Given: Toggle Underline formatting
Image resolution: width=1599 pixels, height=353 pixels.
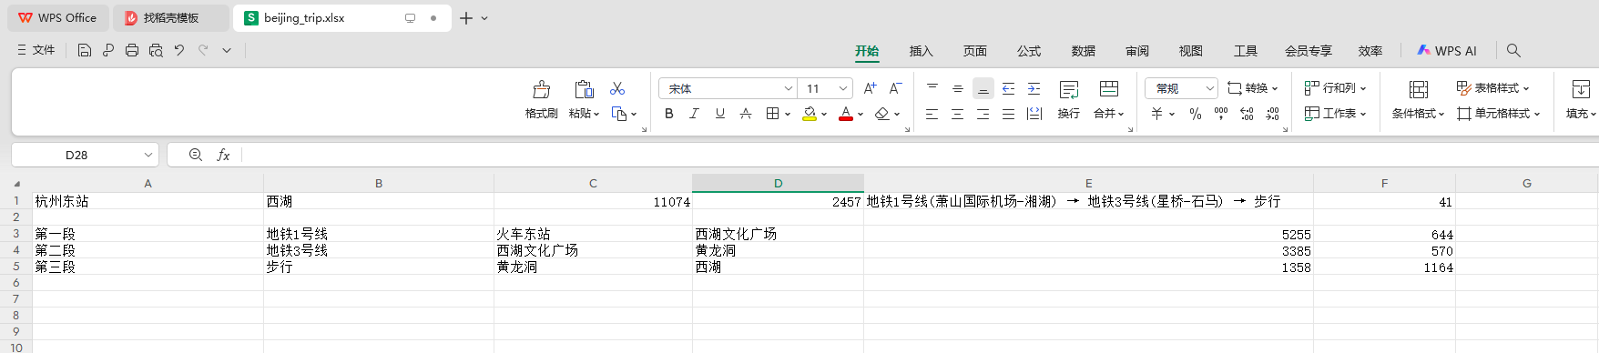Looking at the screenshot, I should coord(720,114).
